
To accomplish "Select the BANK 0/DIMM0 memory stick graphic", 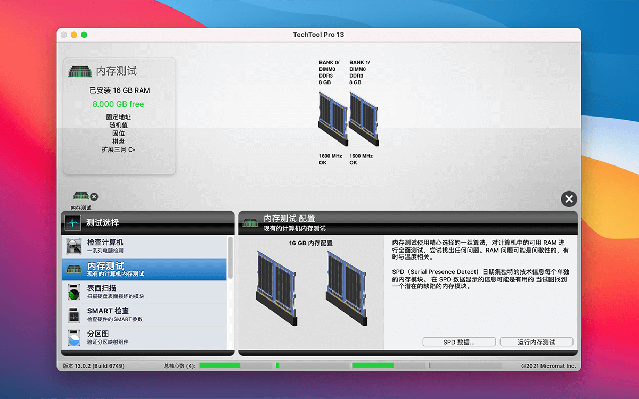I will click(333, 118).
